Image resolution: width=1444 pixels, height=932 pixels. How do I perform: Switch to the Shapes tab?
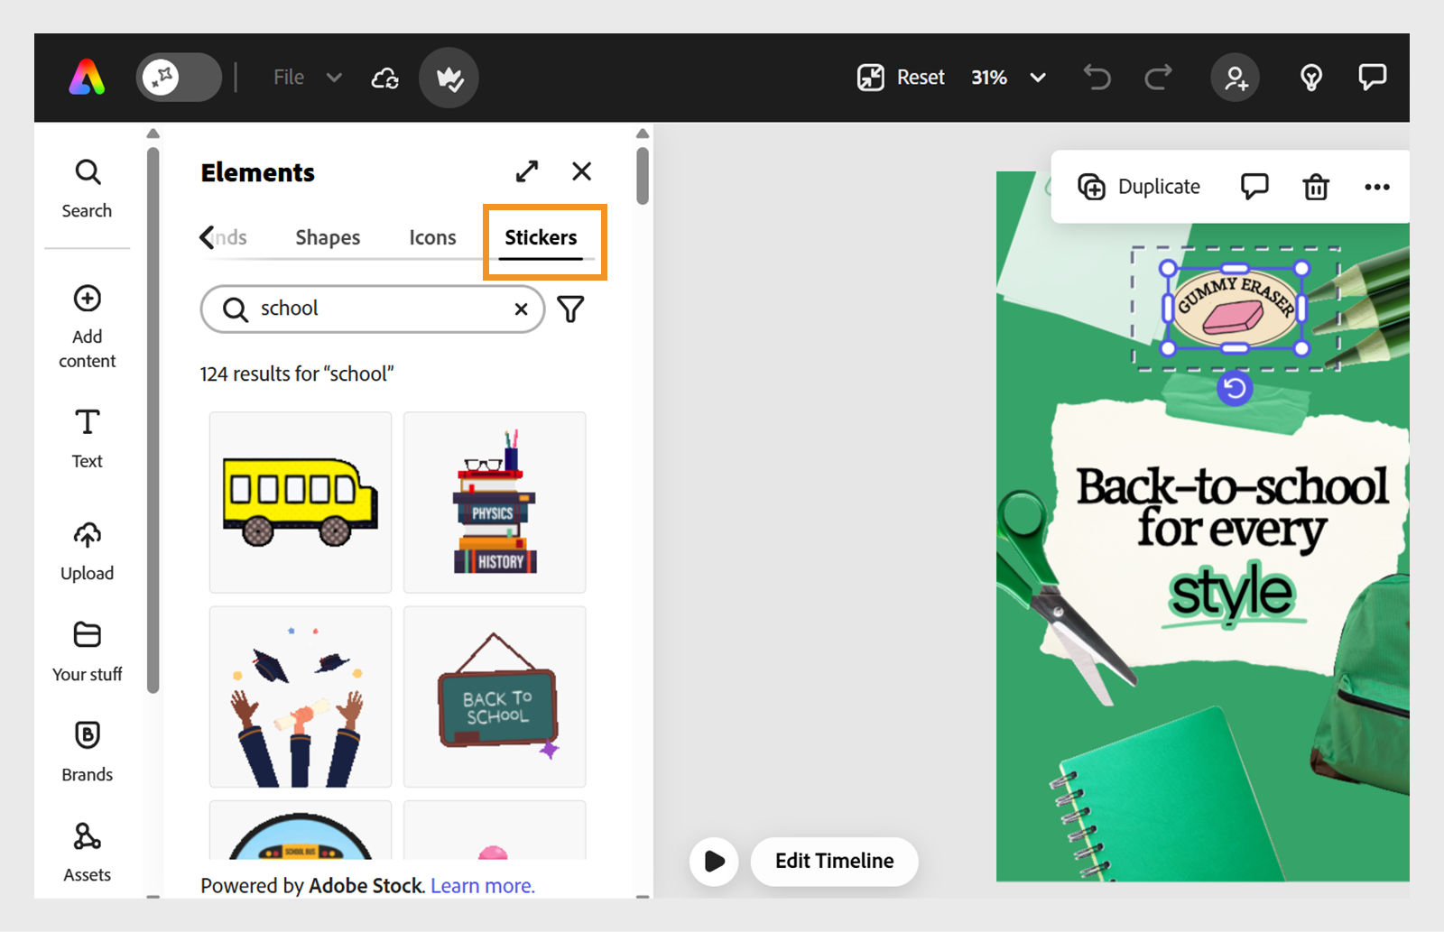(x=328, y=237)
